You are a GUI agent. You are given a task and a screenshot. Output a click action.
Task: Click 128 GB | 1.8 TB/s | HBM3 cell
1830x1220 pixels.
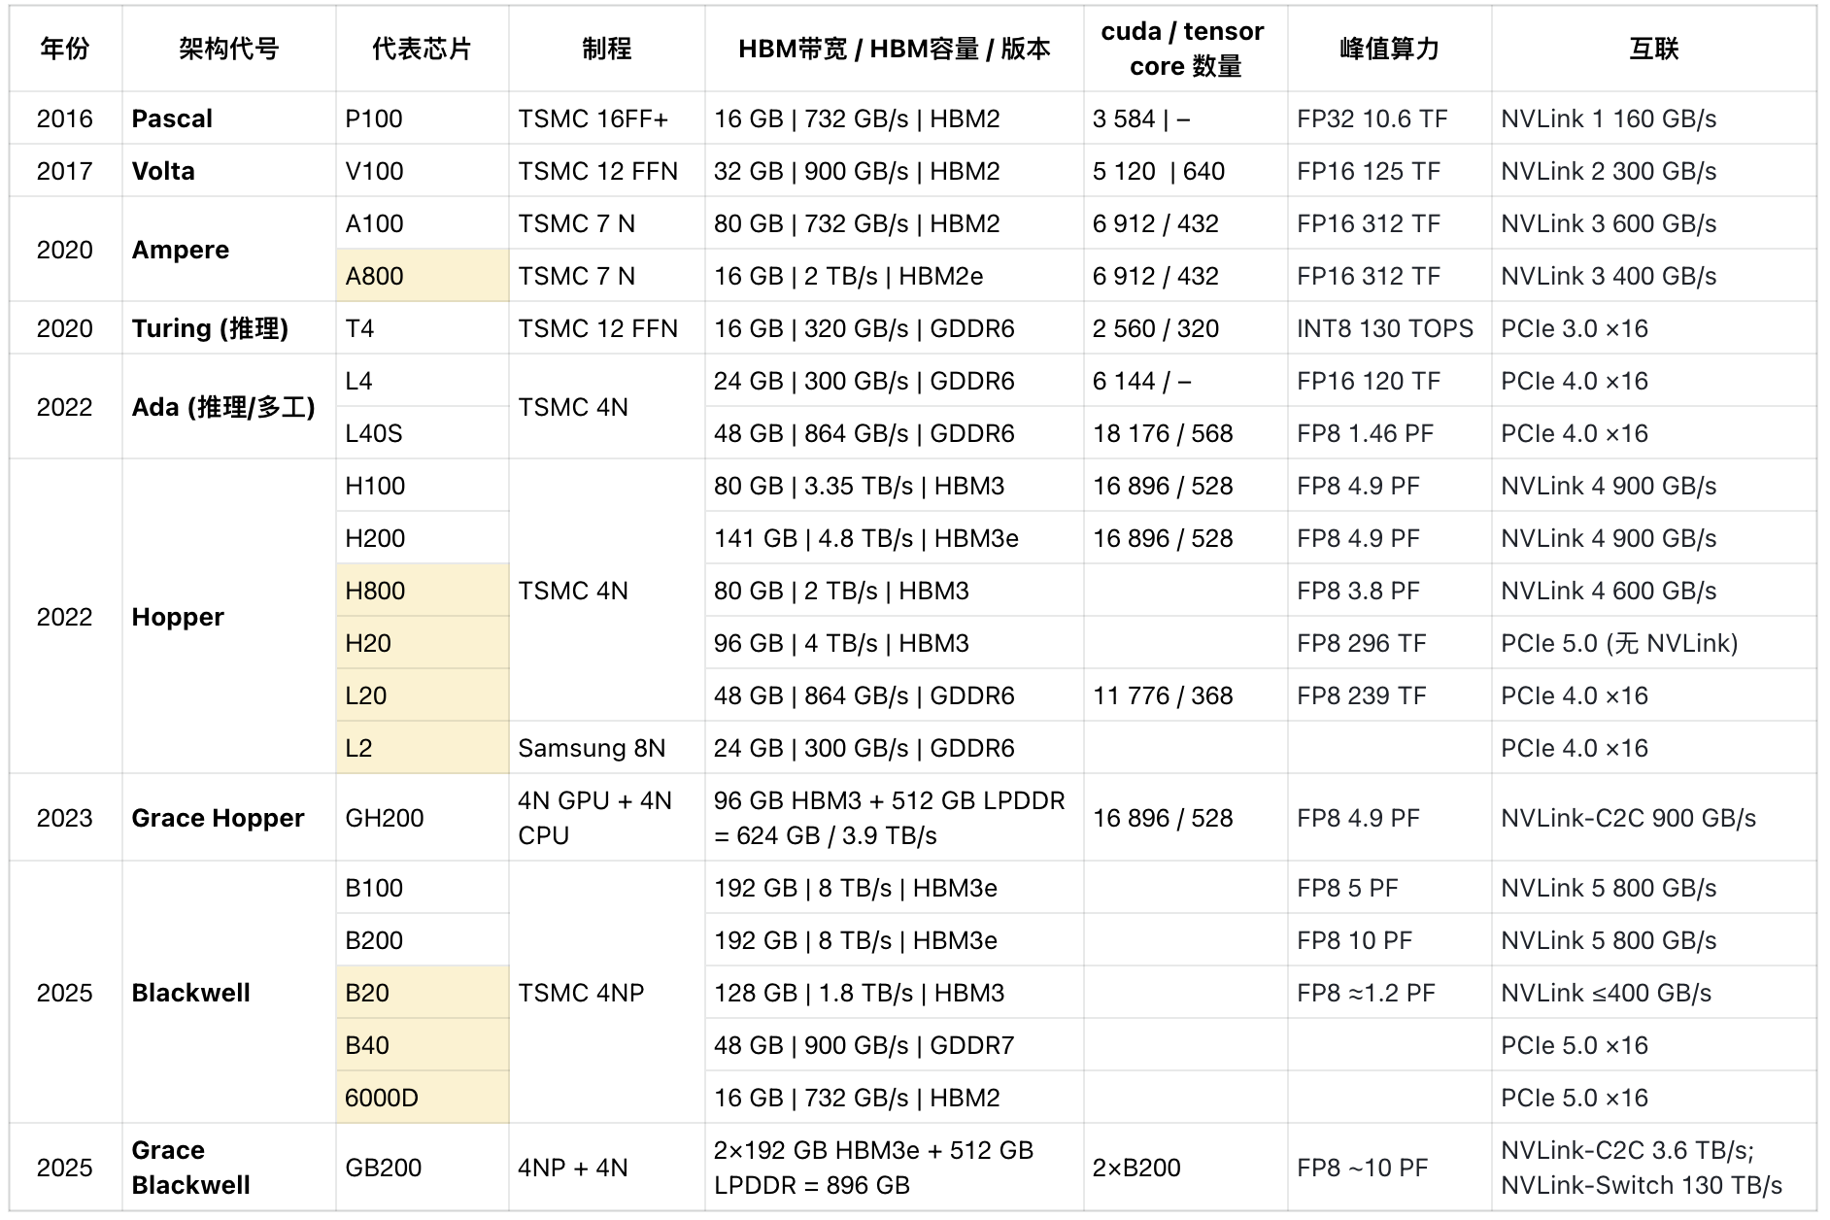click(x=895, y=993)
